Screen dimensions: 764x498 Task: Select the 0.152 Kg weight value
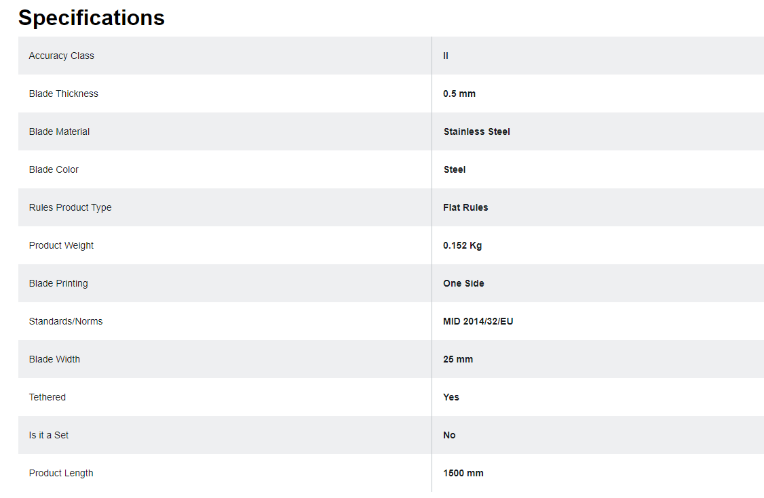tap(462, 245)
